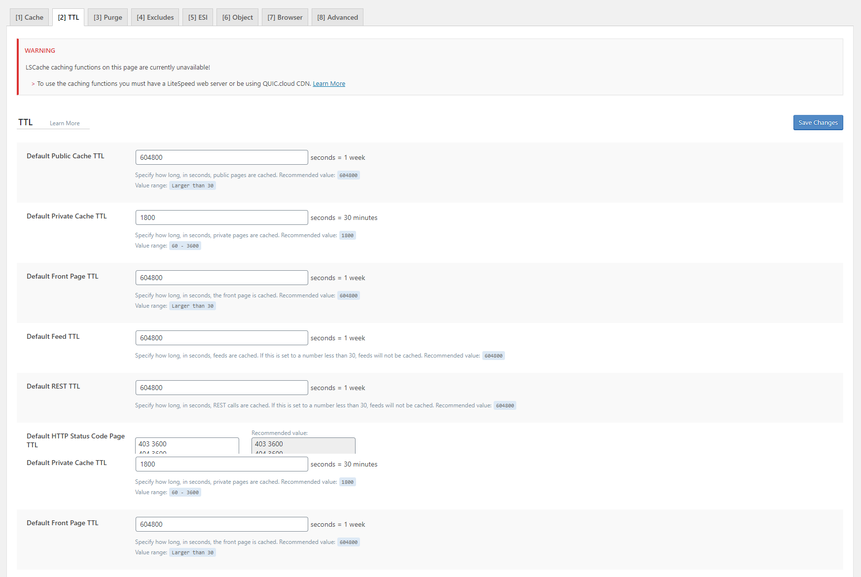The height and width of the screenshot is (577, 861).
Task: Click 'LSCache caching functions... currently unavailable!' message
Action: click(x=118, y=68)
